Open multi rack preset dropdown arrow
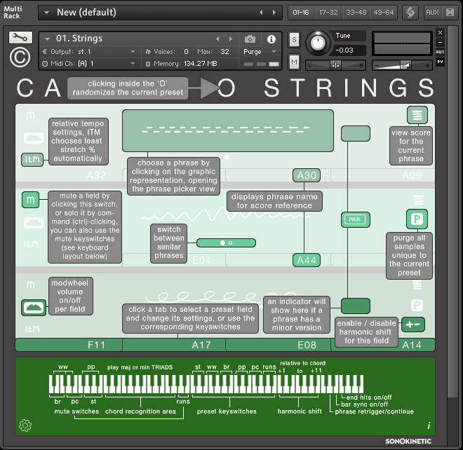This screenshot has width=463, height=450. point(46,13)
